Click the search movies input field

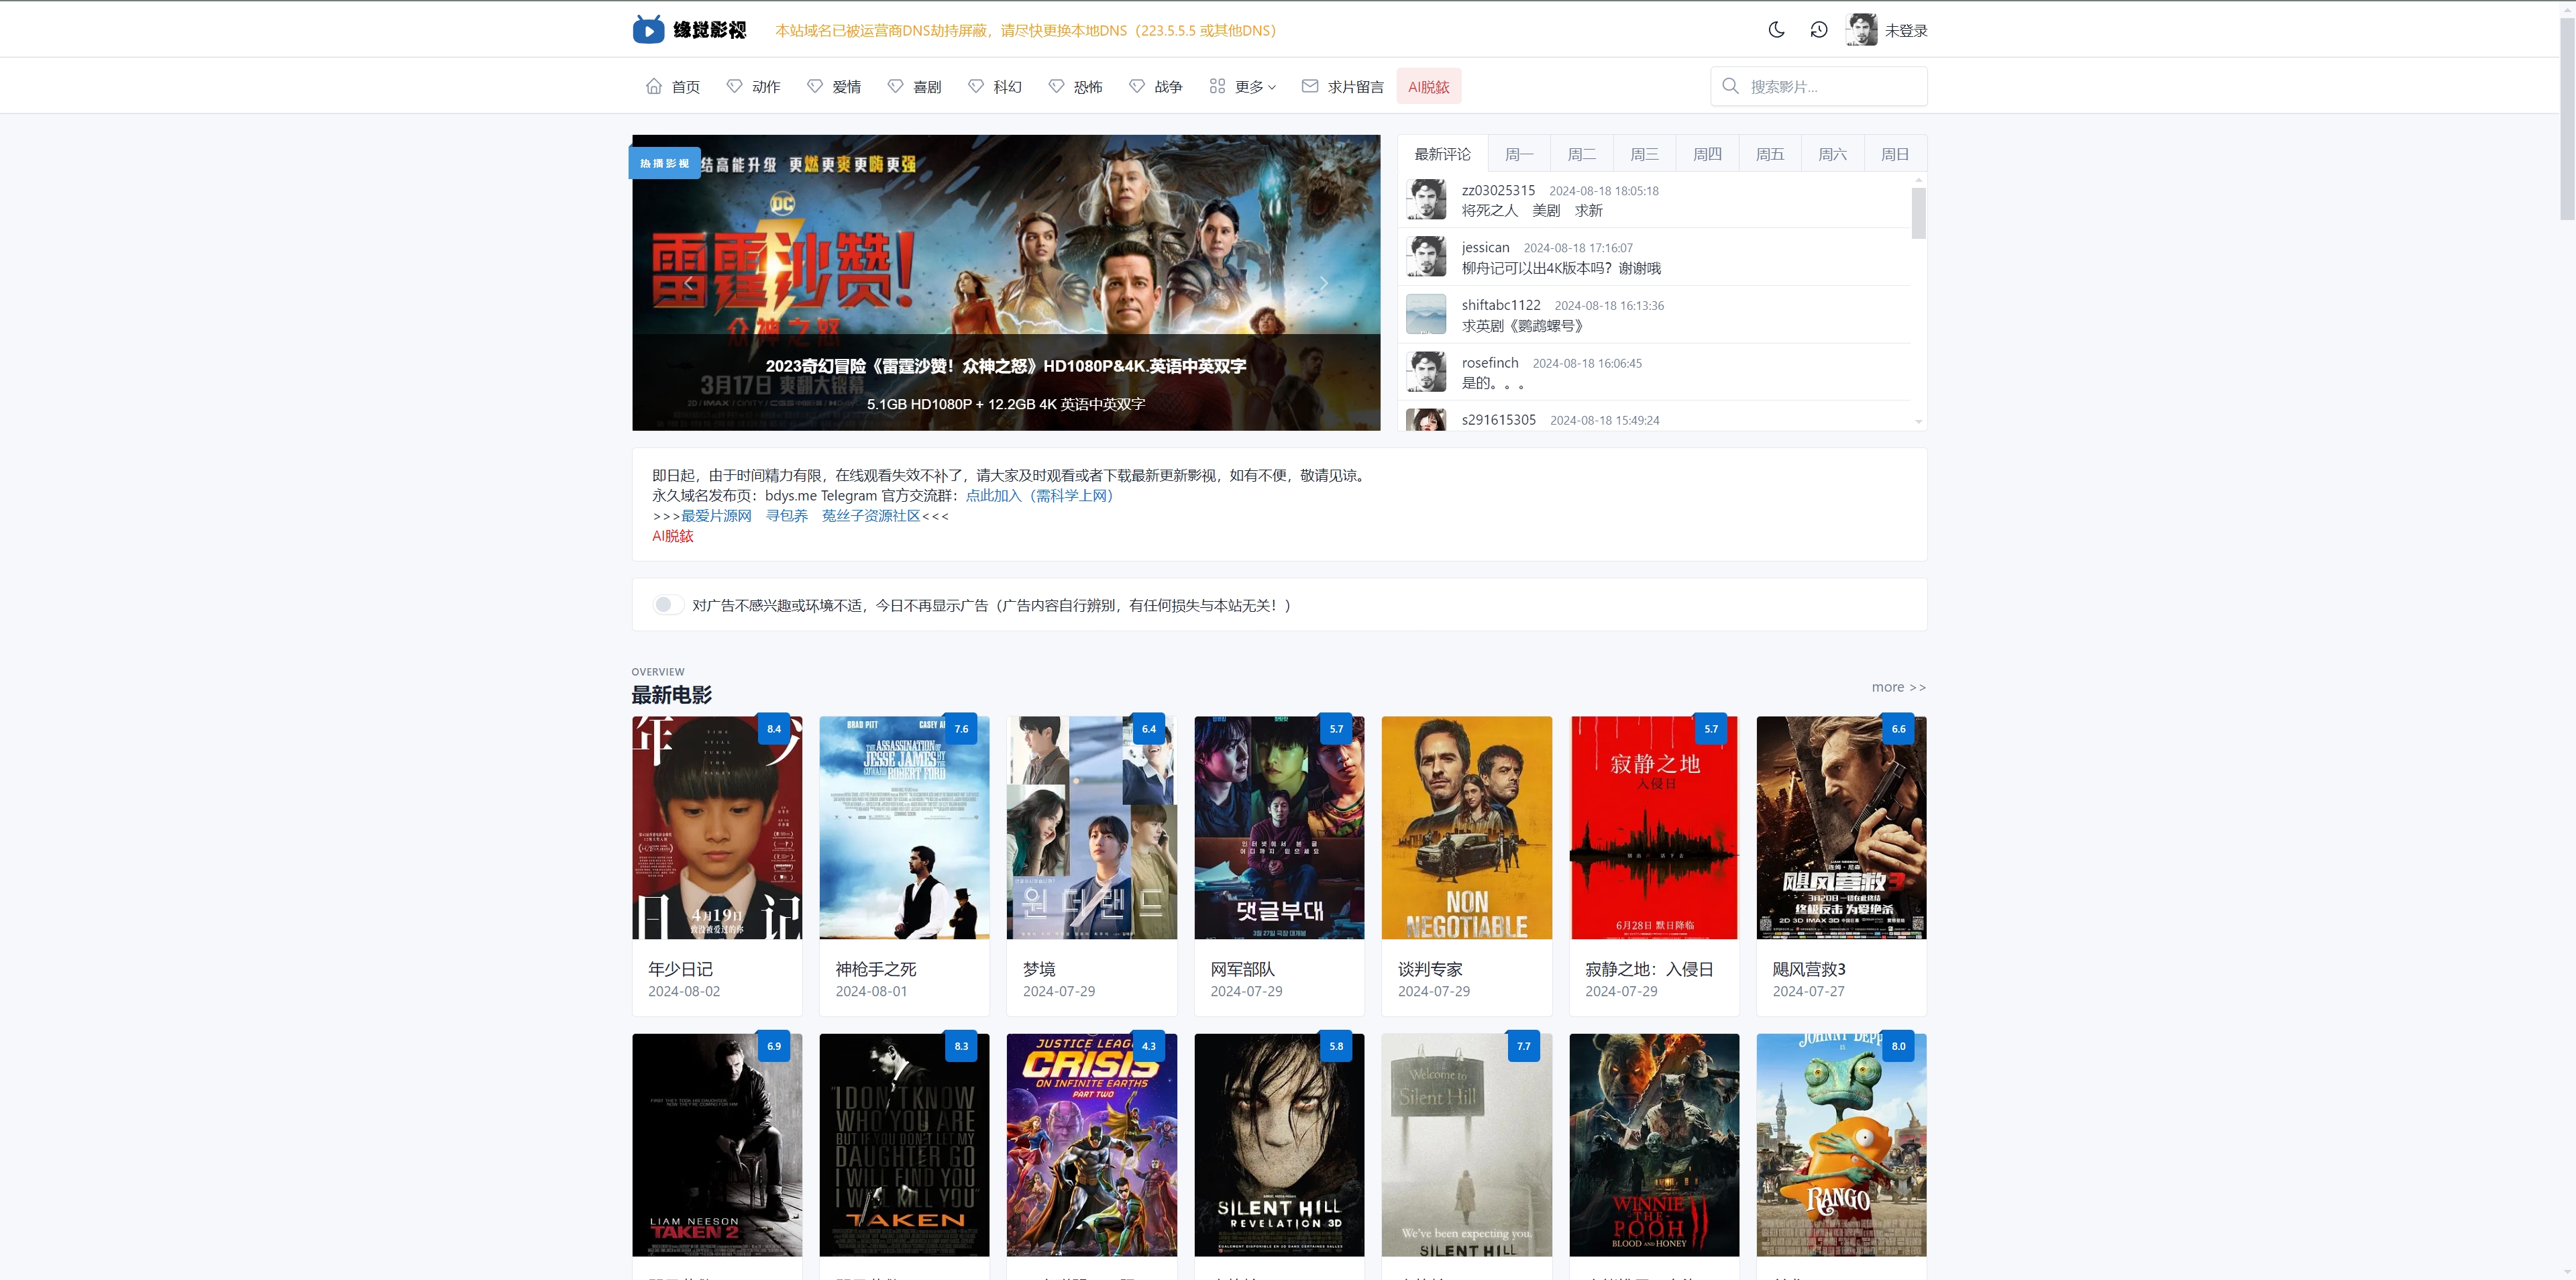click(1830, 86)
